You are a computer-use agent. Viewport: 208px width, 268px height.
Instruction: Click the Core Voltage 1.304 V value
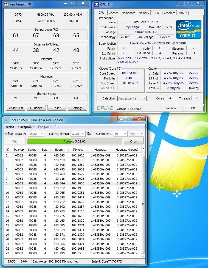pos(165,37)
